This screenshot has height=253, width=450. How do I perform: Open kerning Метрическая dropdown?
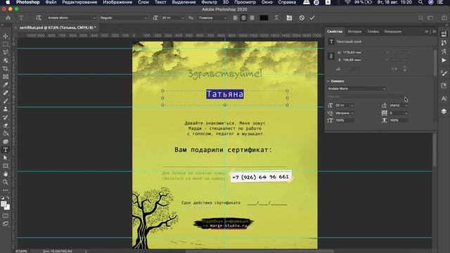352,113
